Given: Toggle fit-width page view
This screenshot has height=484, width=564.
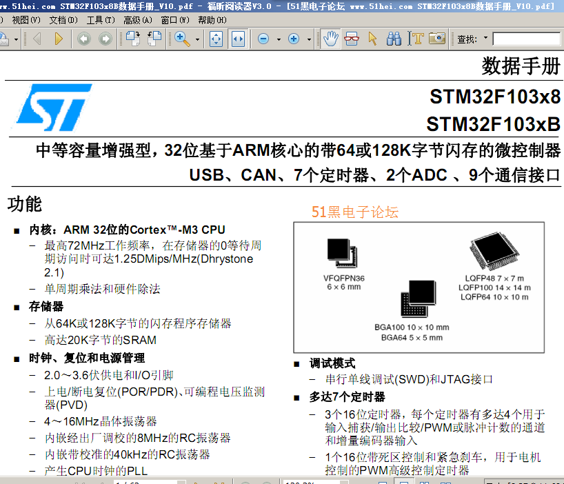Looking at the screenshot, I should (238, 39).
